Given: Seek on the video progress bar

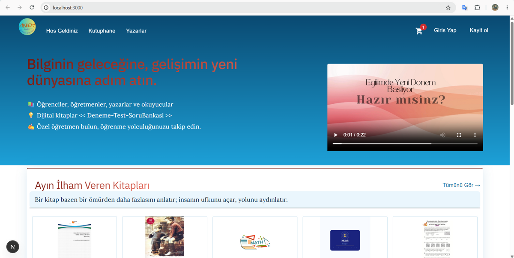Looking at the screenshot, I should click(x=405, y=144).
